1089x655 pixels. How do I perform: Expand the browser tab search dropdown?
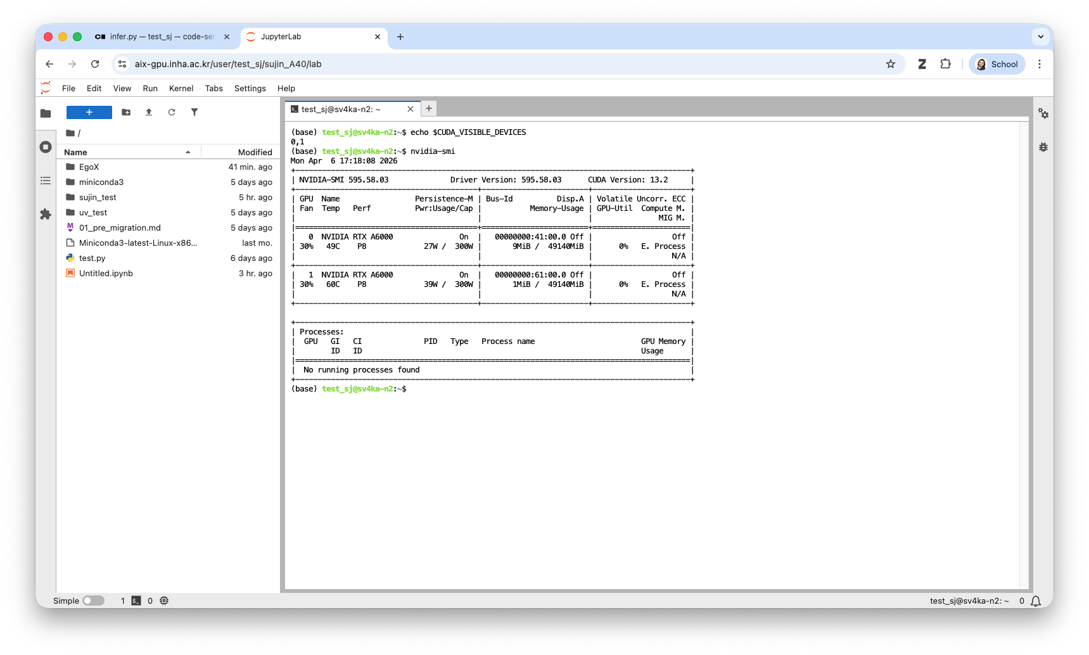1041,37
